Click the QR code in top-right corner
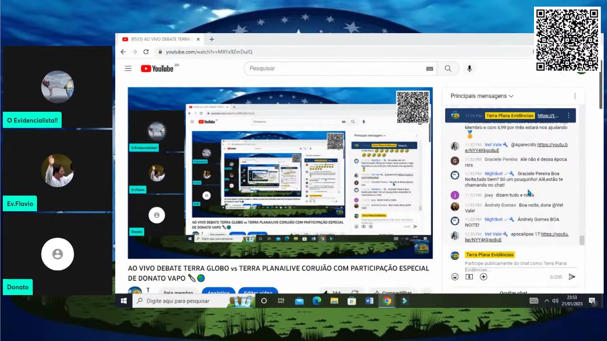The image size is (607, 341). (567, 40)
